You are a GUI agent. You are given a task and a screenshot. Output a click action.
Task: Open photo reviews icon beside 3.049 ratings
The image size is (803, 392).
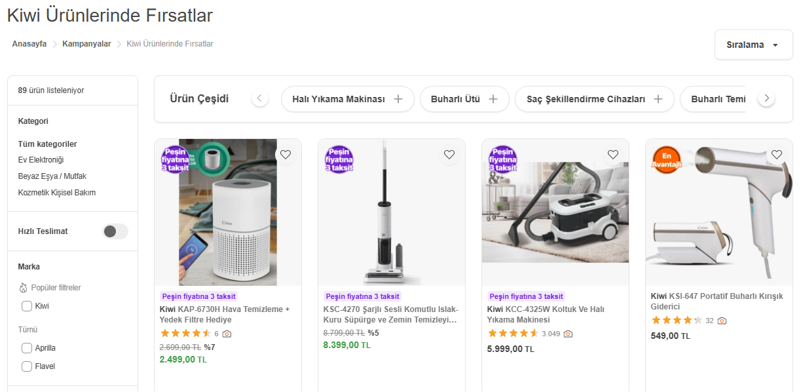(x=568, y=334)
